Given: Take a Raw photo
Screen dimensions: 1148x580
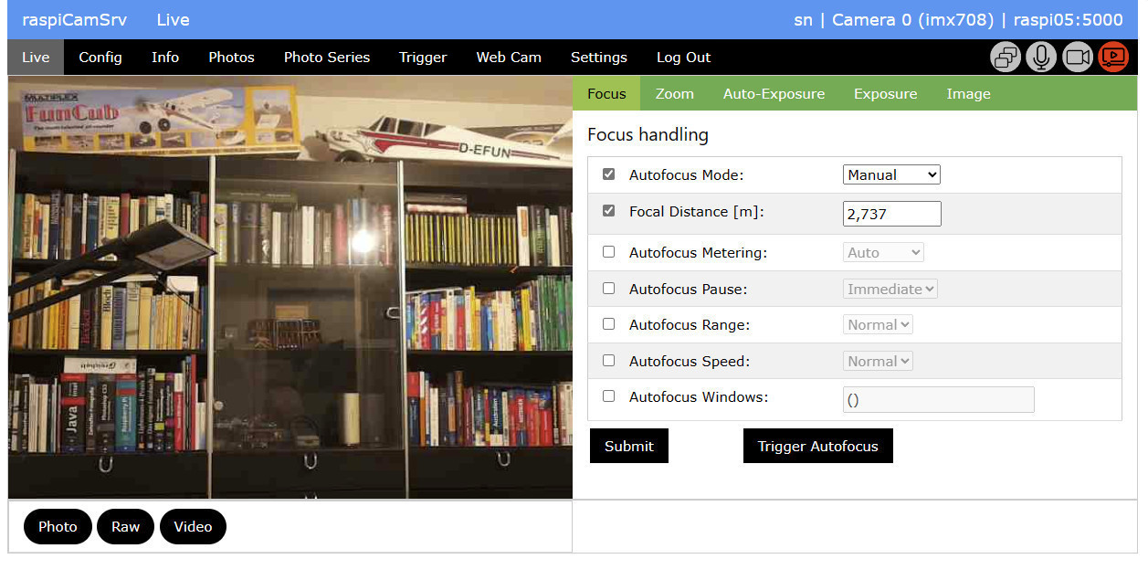Looking at the screenshot, I should [125, 527].
